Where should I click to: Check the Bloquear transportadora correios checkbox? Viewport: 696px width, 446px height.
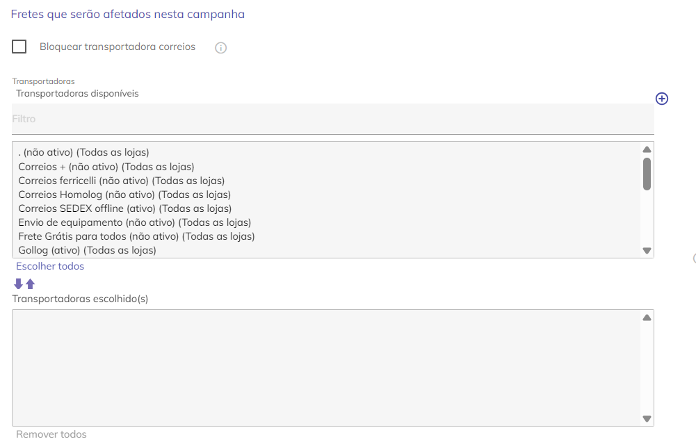19,47
